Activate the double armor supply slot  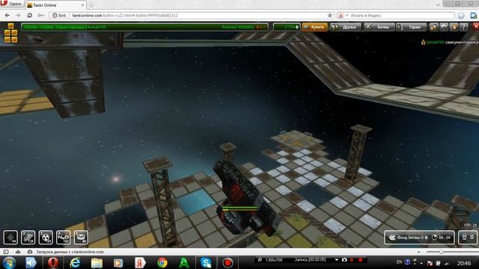pyautogui.click(x=28, y=238)
